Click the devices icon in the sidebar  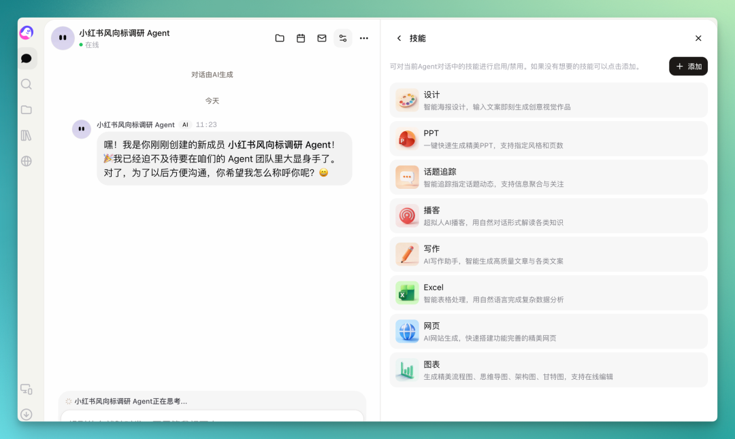click(x=27, y=389)
